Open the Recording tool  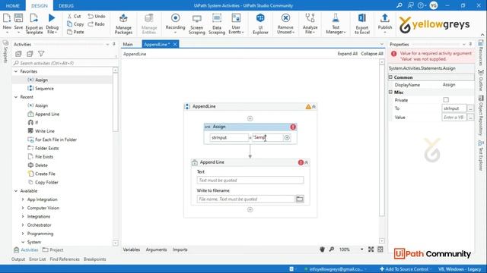point(175,24)
